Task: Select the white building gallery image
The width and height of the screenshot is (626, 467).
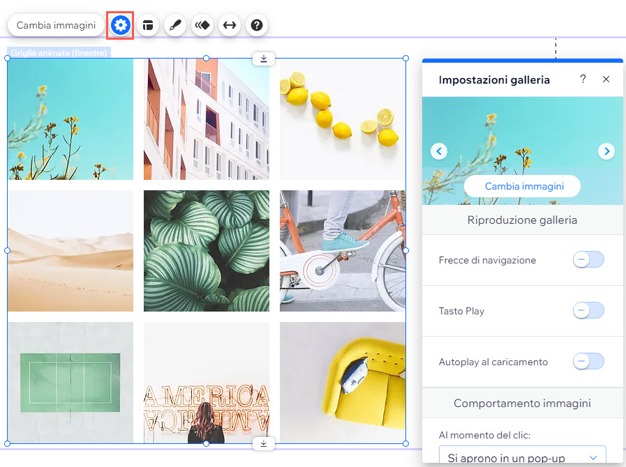Action: pyautogui.click(x=207, y=119)
